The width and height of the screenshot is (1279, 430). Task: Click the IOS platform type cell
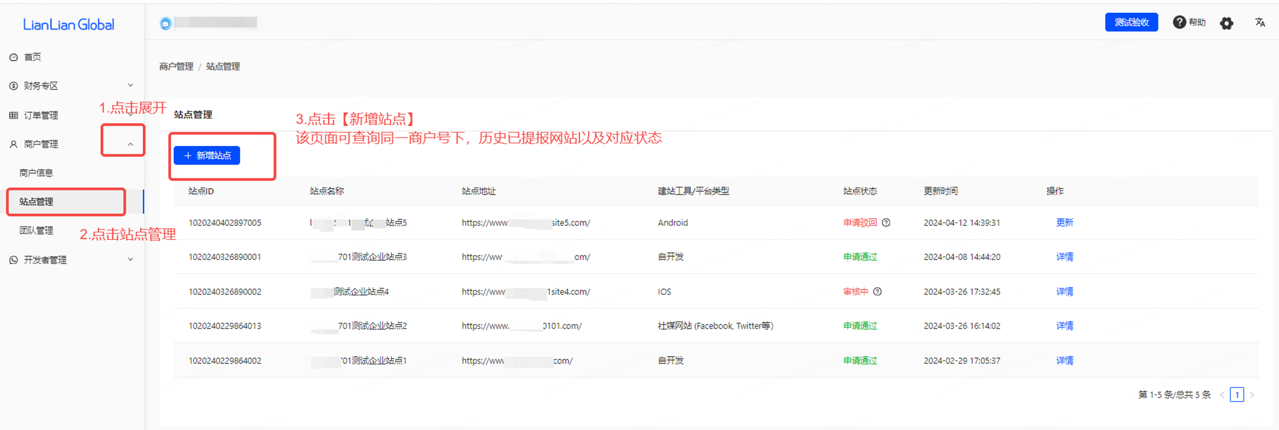coord(664,292)
